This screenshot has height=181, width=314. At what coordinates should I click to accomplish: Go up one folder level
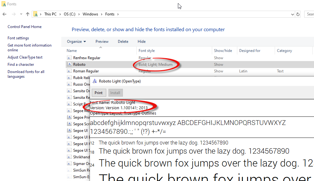(x=28, y=14)
